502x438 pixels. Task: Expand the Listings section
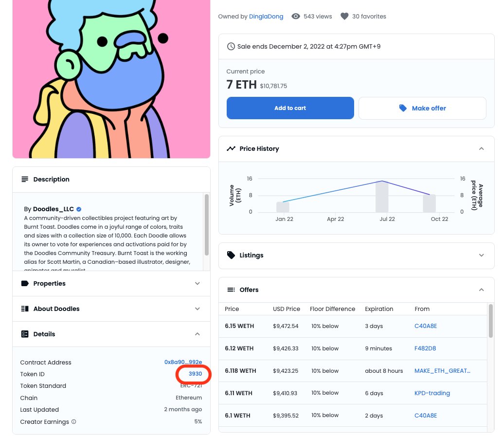click(x=481, y=255)
